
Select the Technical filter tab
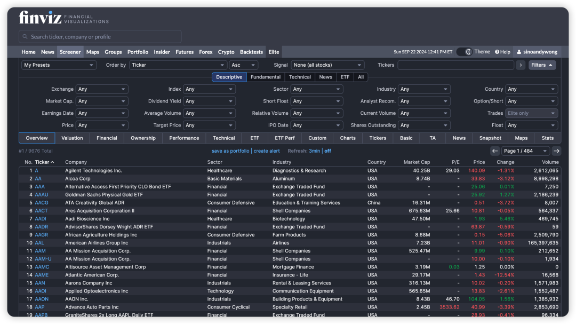300,77
